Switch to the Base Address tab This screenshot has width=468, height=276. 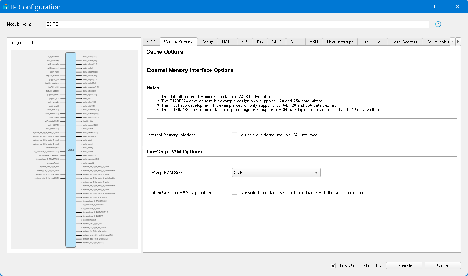coord(404,42)
